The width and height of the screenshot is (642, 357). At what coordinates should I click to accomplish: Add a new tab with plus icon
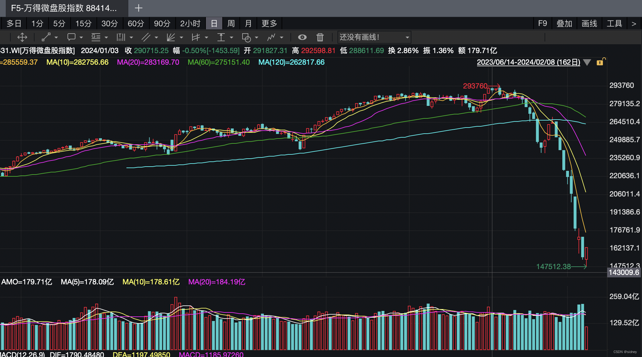click(139, 8)
